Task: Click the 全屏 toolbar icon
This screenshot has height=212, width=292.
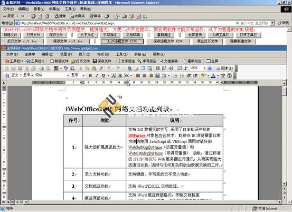Action: pyautogui.click(x=209, y=61)
